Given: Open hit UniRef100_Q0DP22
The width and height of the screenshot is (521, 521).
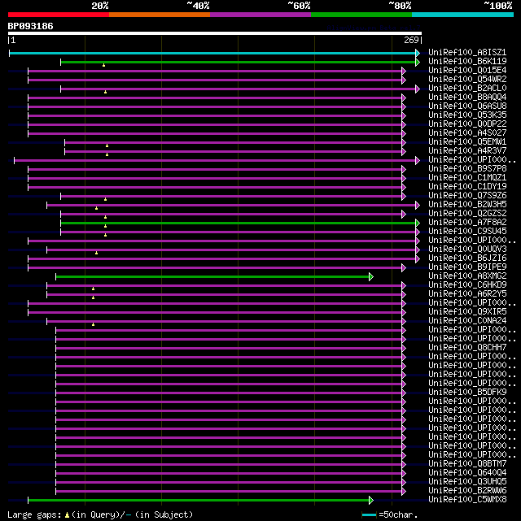Looking at the screenshot, I should point(467,124).
